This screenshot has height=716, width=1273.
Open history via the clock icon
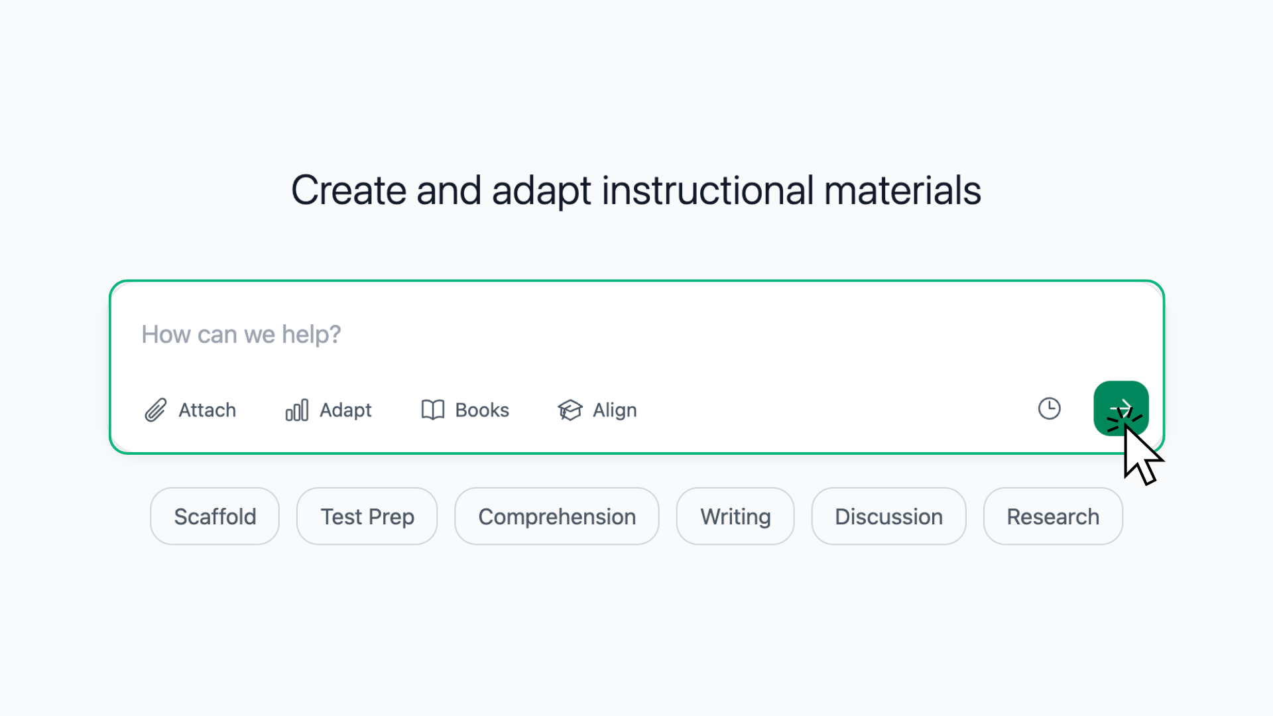click(x=1050, y=408)
